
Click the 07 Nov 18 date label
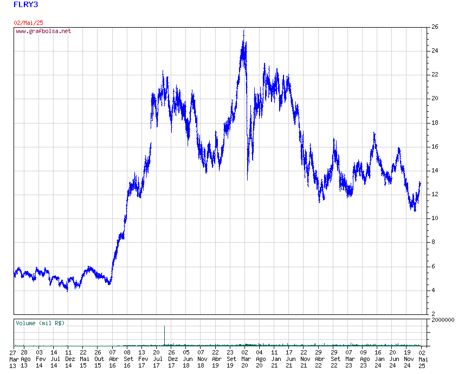tap(202, 359)
